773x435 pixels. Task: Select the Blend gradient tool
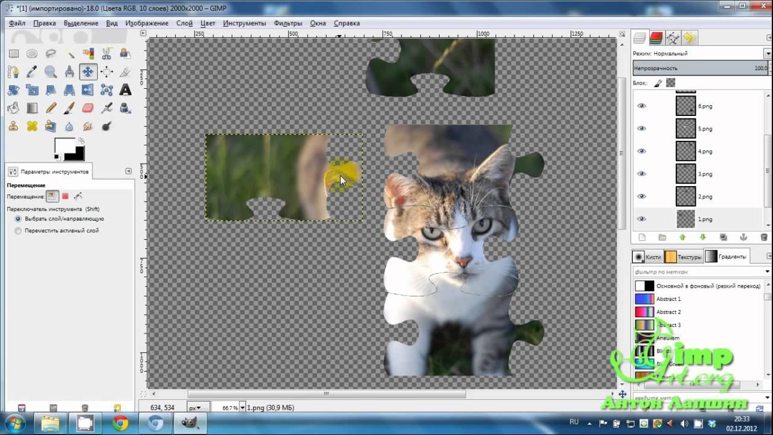coord(32,108)
